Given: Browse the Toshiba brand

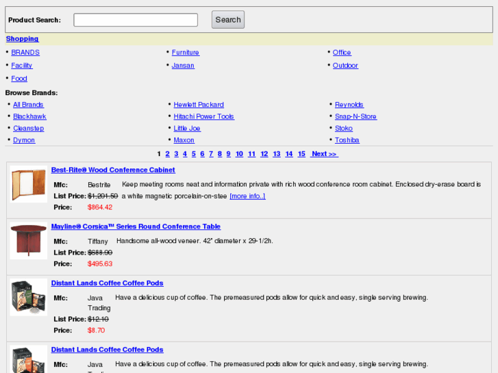Looking at the screenshot, I should 347,140.
